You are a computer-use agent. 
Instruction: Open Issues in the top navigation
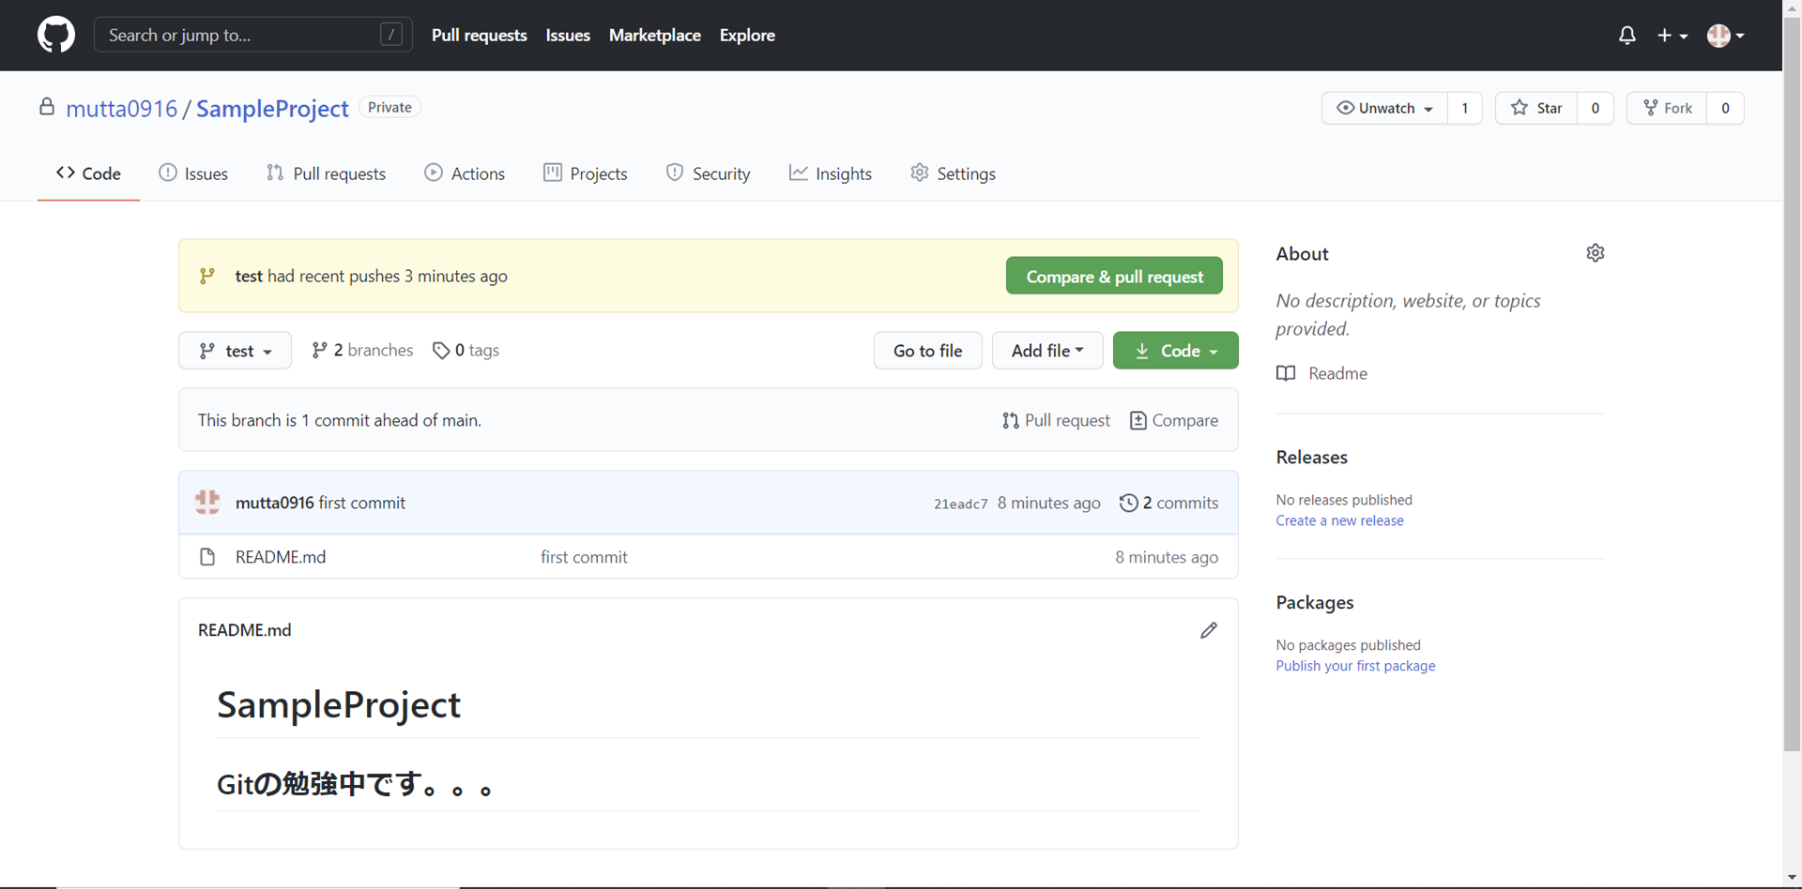pos(568,35)
